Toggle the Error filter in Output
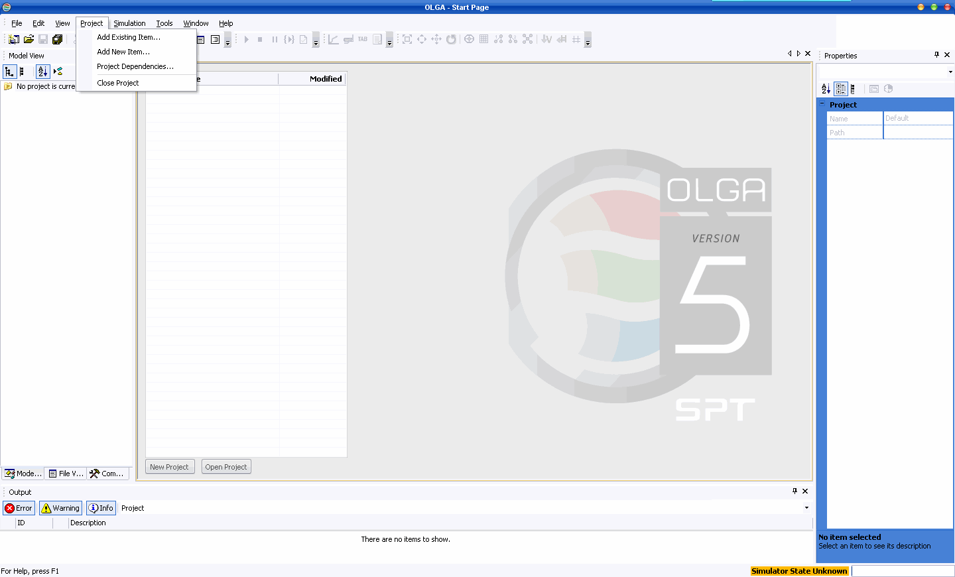Image resolution: width=955 pixels, height=577 pixels. pyautogui.click(x=19, y=508)
